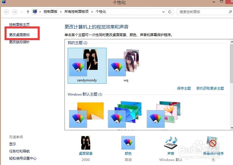Click the 保存主题 link

pos(184,88)
